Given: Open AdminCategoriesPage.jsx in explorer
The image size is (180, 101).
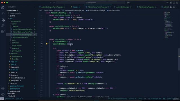Looking at the screenshot, I should click(22, 29).
